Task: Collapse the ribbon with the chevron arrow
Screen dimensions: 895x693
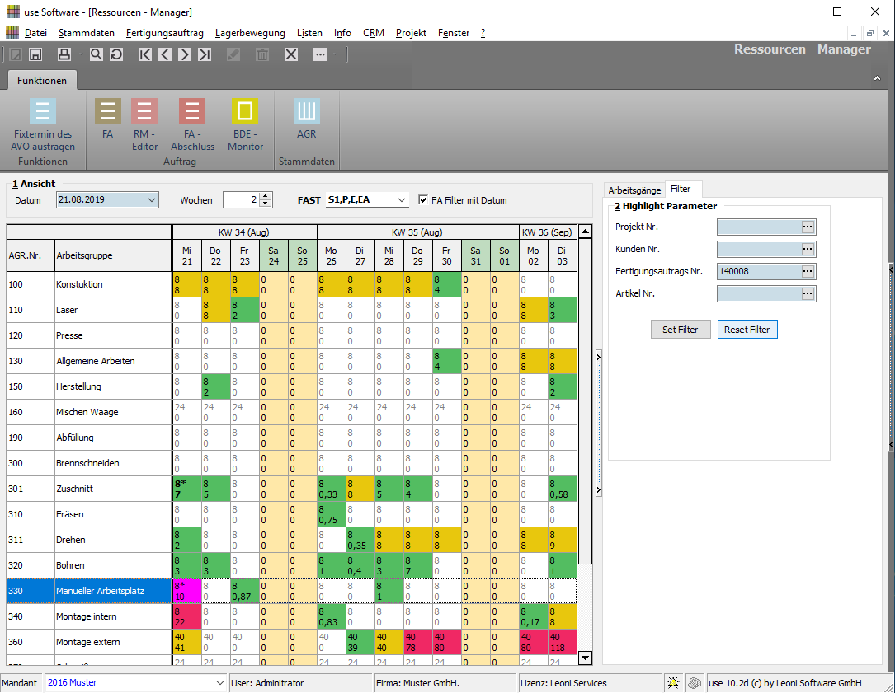Action: [x=878, y=79]
